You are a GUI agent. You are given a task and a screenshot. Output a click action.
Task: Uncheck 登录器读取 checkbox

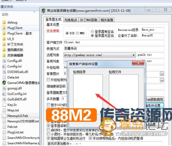48,126
